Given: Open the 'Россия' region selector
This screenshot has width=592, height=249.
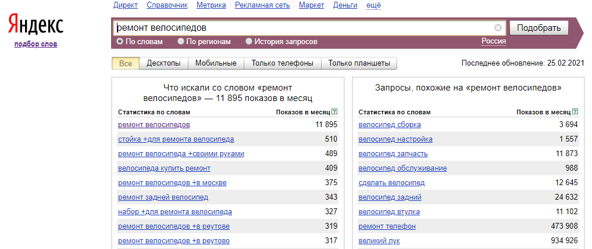Looking at the screenshot, I should tap(494, 41).
